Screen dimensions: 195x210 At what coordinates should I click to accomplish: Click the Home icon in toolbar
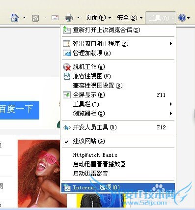click(15, 17)
